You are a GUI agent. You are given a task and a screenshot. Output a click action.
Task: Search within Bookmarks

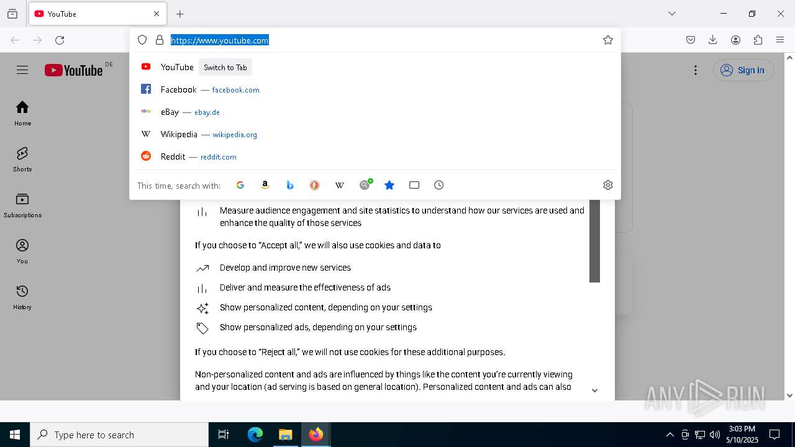[x=389, y=185]
